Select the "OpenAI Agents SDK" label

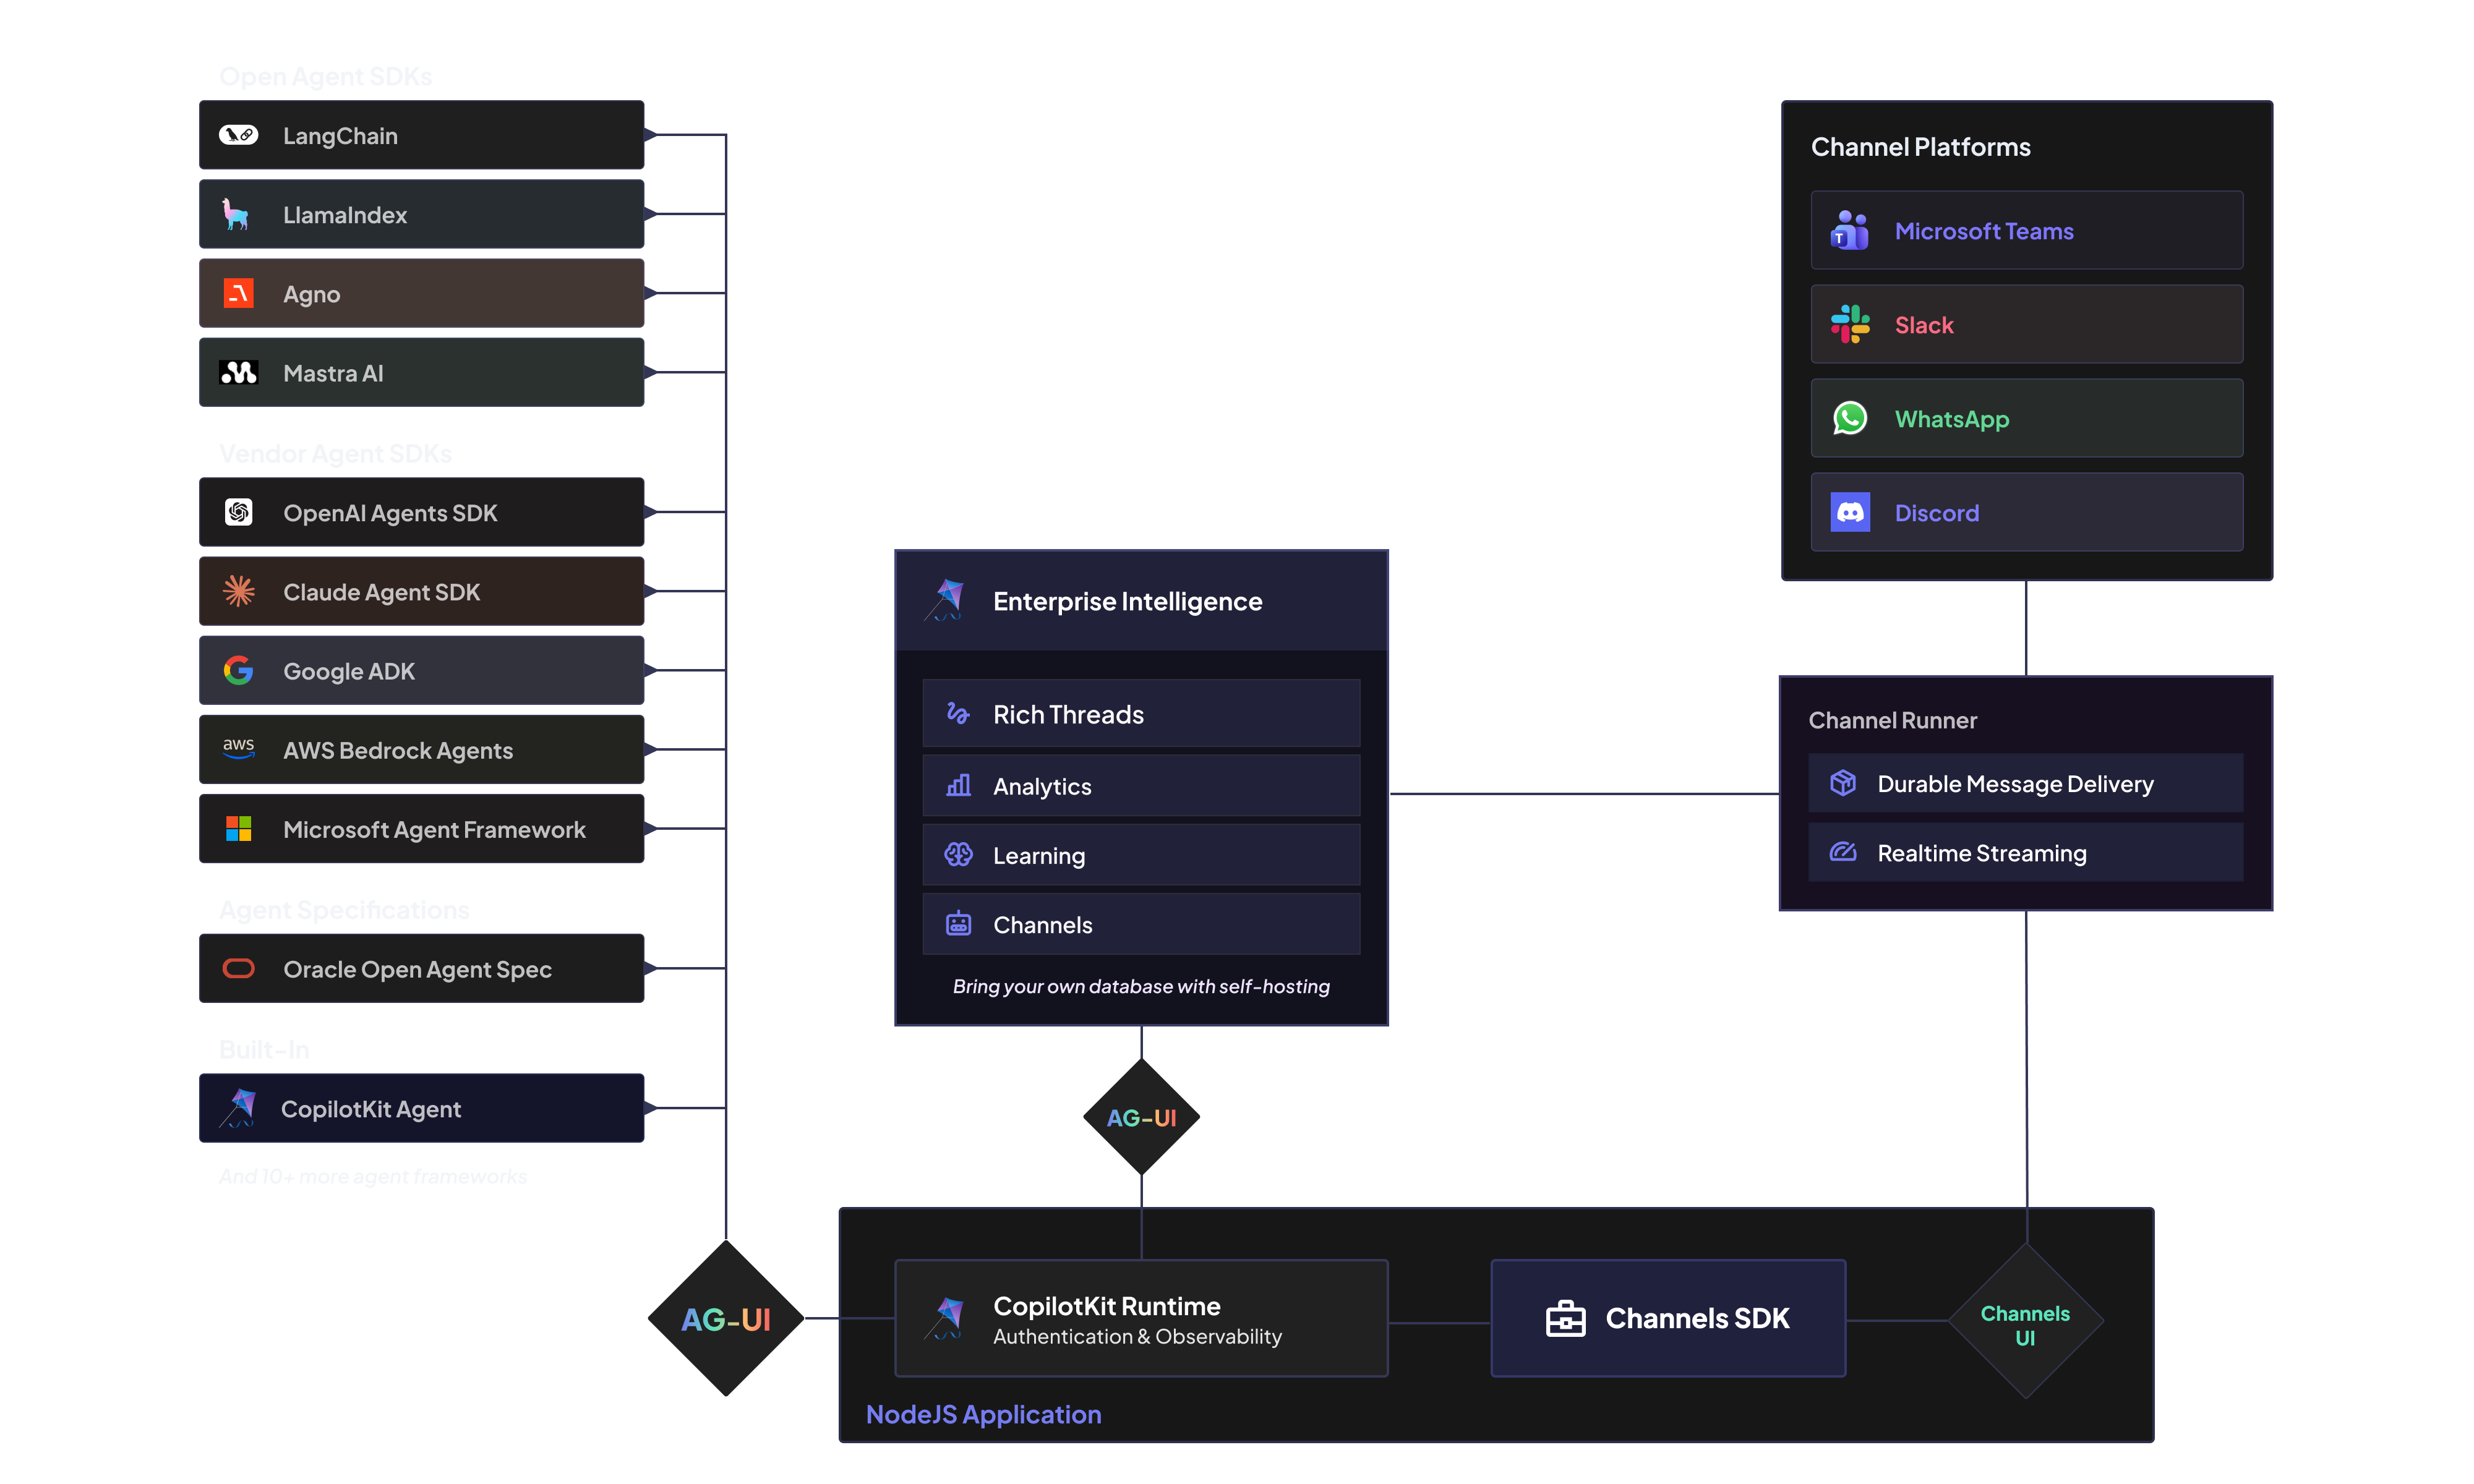[x=390, y=513]
